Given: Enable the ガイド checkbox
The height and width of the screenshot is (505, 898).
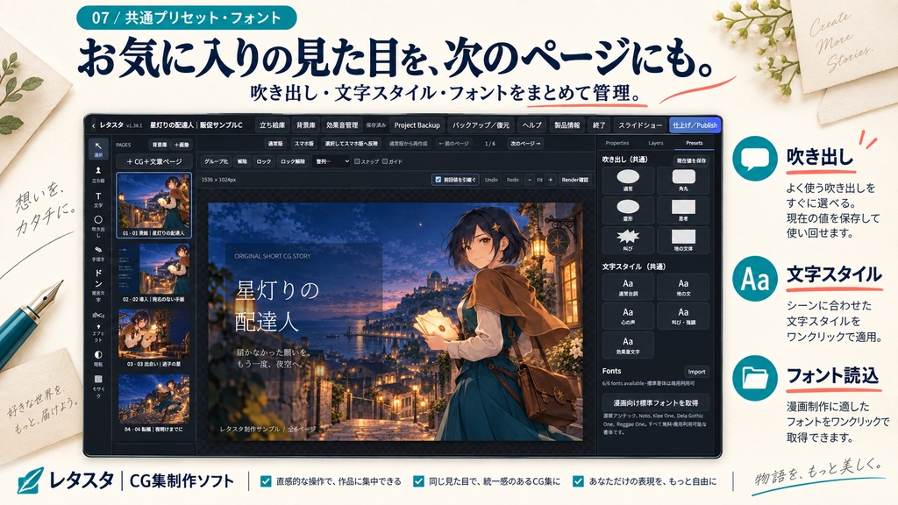Looking at the screenshot, I should [385, 161].
